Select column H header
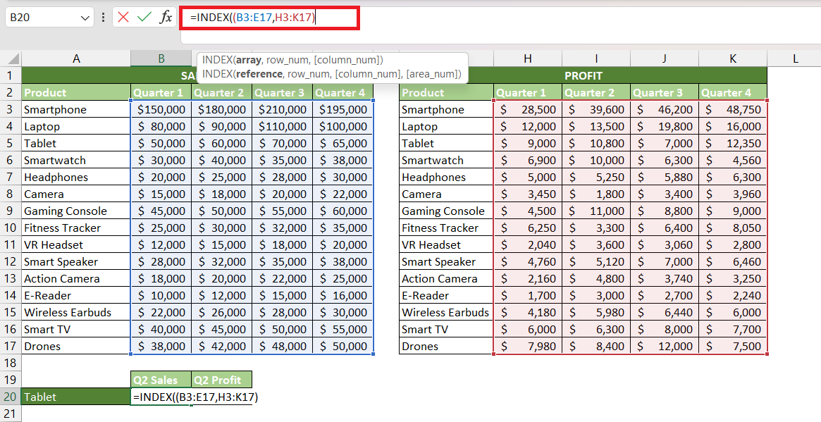 tap(527, 59)
